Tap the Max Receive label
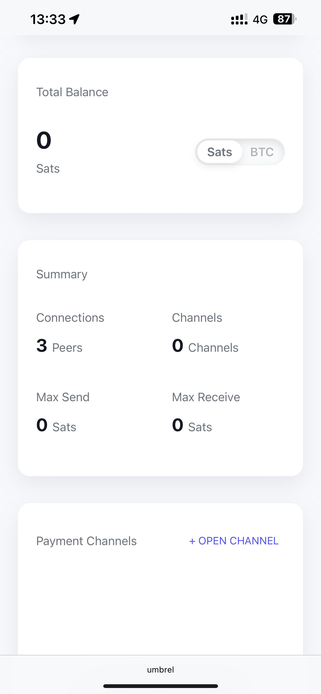 coord(206,397)
